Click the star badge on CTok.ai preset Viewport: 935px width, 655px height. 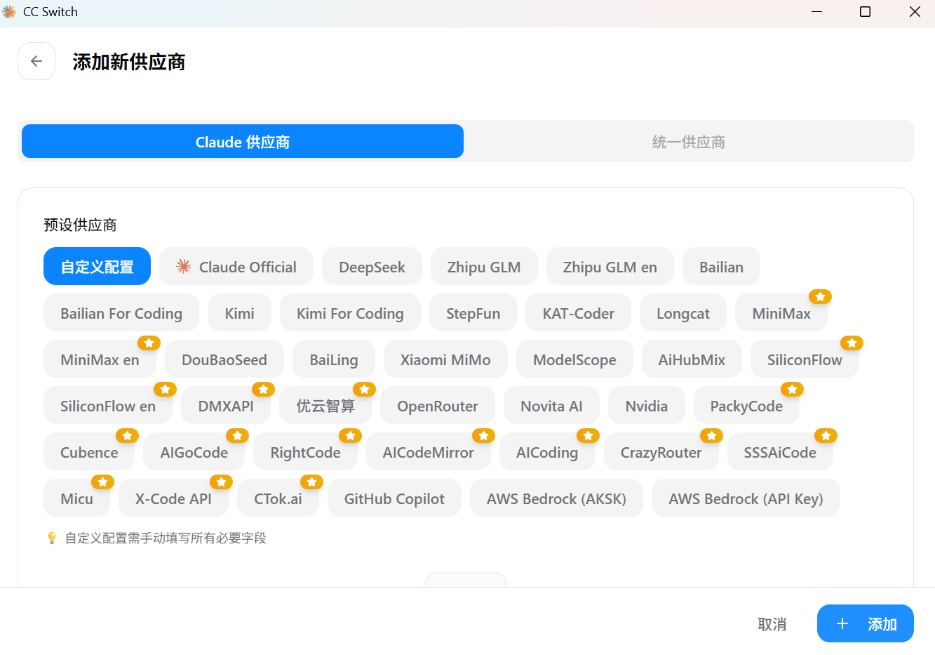(311, 482)
